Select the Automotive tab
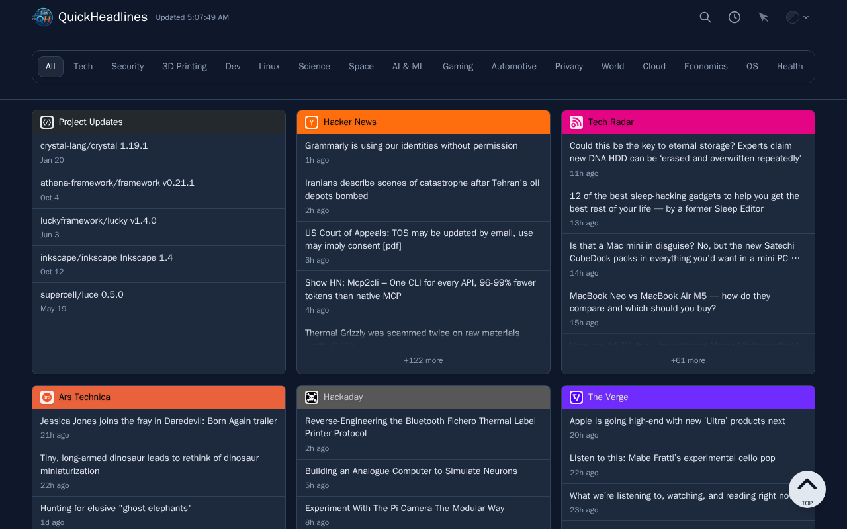Screen dimensions: 847x529 coord(514,67)
